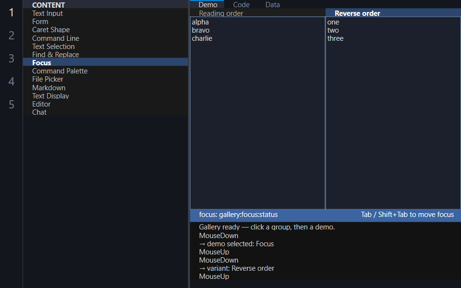This screenshot has width=461, height=288.
Task: Open the Caret Shape demo
Action: click(x=105, y=30)
